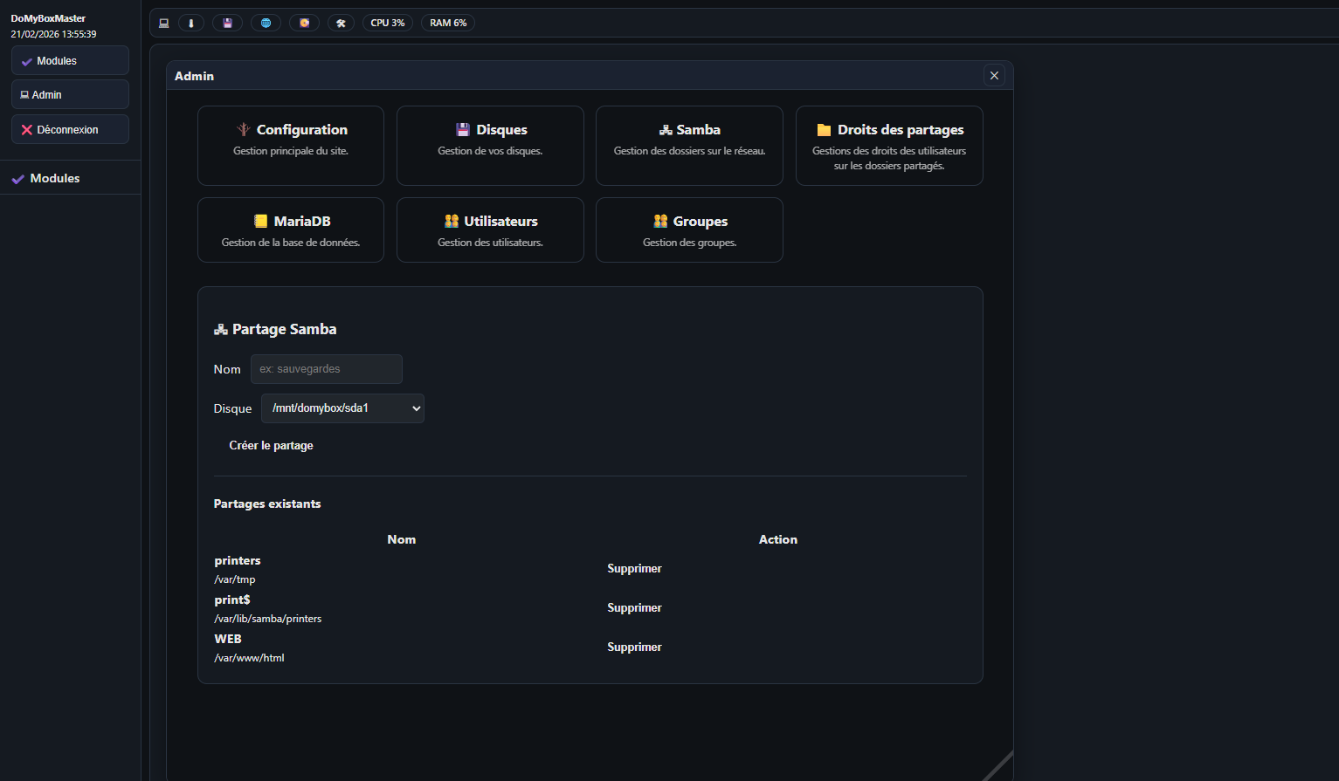Click the CPU usage indicator
The width and height of the screenshot is (1339, 781).
tap(387, 23)
